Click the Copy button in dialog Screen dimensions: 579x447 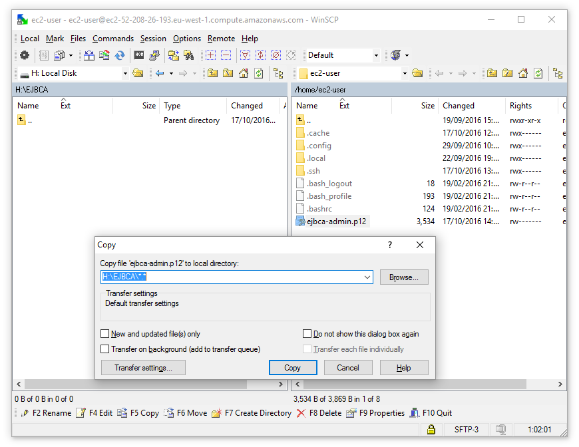(x=293, y=368)
